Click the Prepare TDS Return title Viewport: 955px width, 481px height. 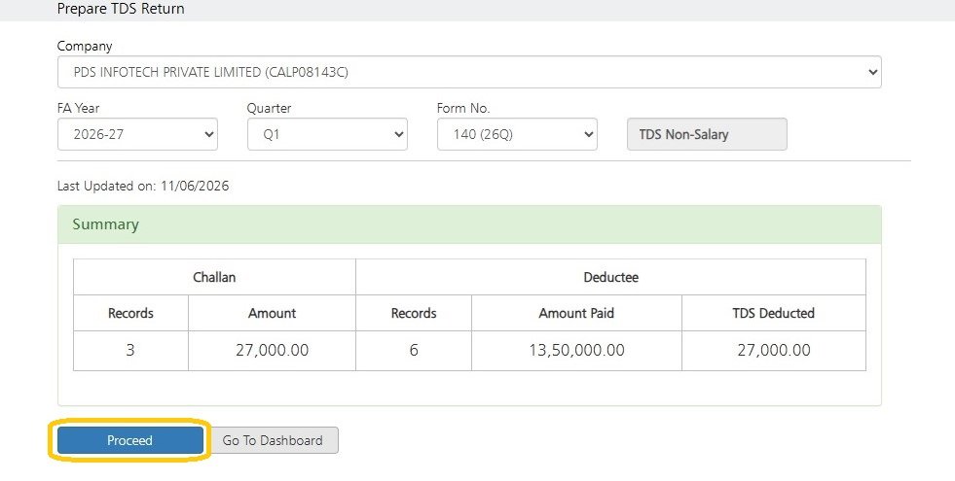click(x=121, y=9)
